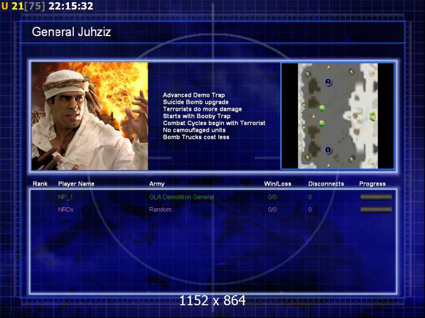The width and height of the screenshot is (425, 318).
Task: Click the Random army entry
Action: (x=160, y=209)
